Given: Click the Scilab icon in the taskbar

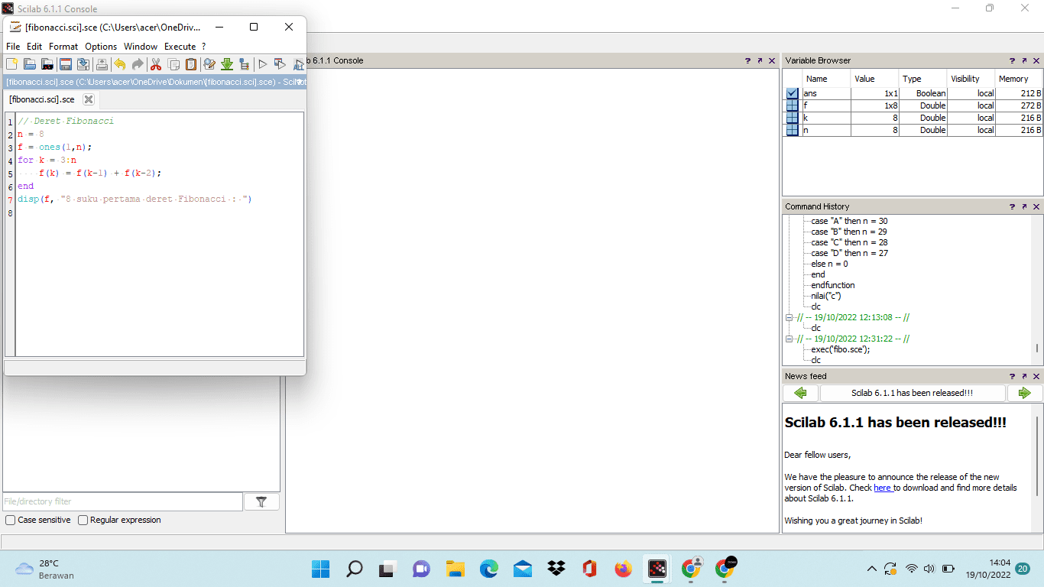Looking at the screenshot, I should pos(657,569).
